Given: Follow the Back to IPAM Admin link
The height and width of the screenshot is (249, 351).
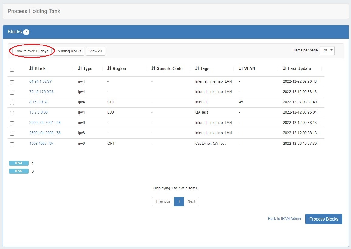Looking at the screenshot, I should click(x=284, y=219).
